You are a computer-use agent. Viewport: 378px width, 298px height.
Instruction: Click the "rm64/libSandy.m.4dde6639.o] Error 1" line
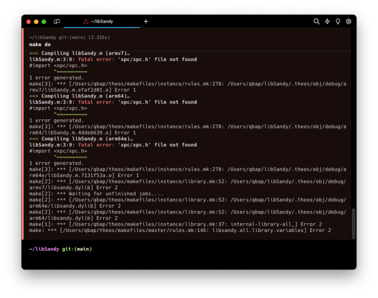coord(82,133)
